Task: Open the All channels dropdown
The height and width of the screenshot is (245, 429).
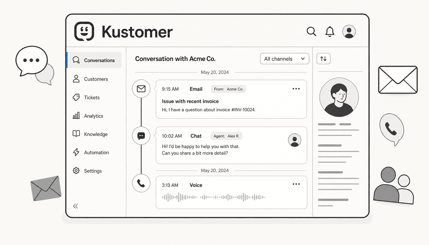Action: pyautogui.click(x=284, y=59)
